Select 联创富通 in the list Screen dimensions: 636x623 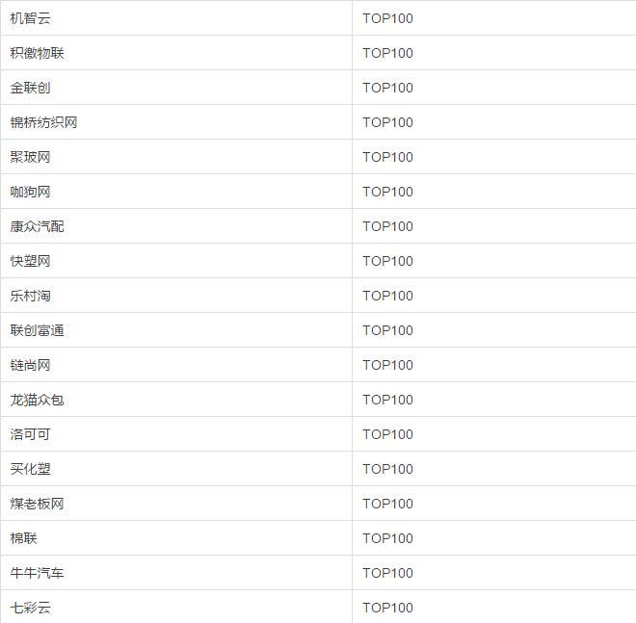pos(38,330)
